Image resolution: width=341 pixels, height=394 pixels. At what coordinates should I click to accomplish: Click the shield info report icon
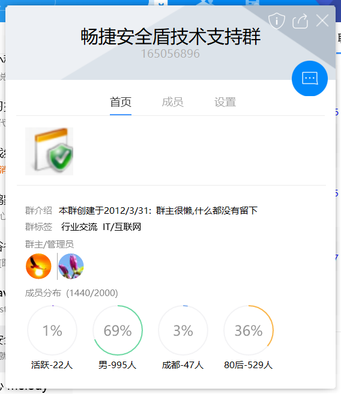pos(277,20)
